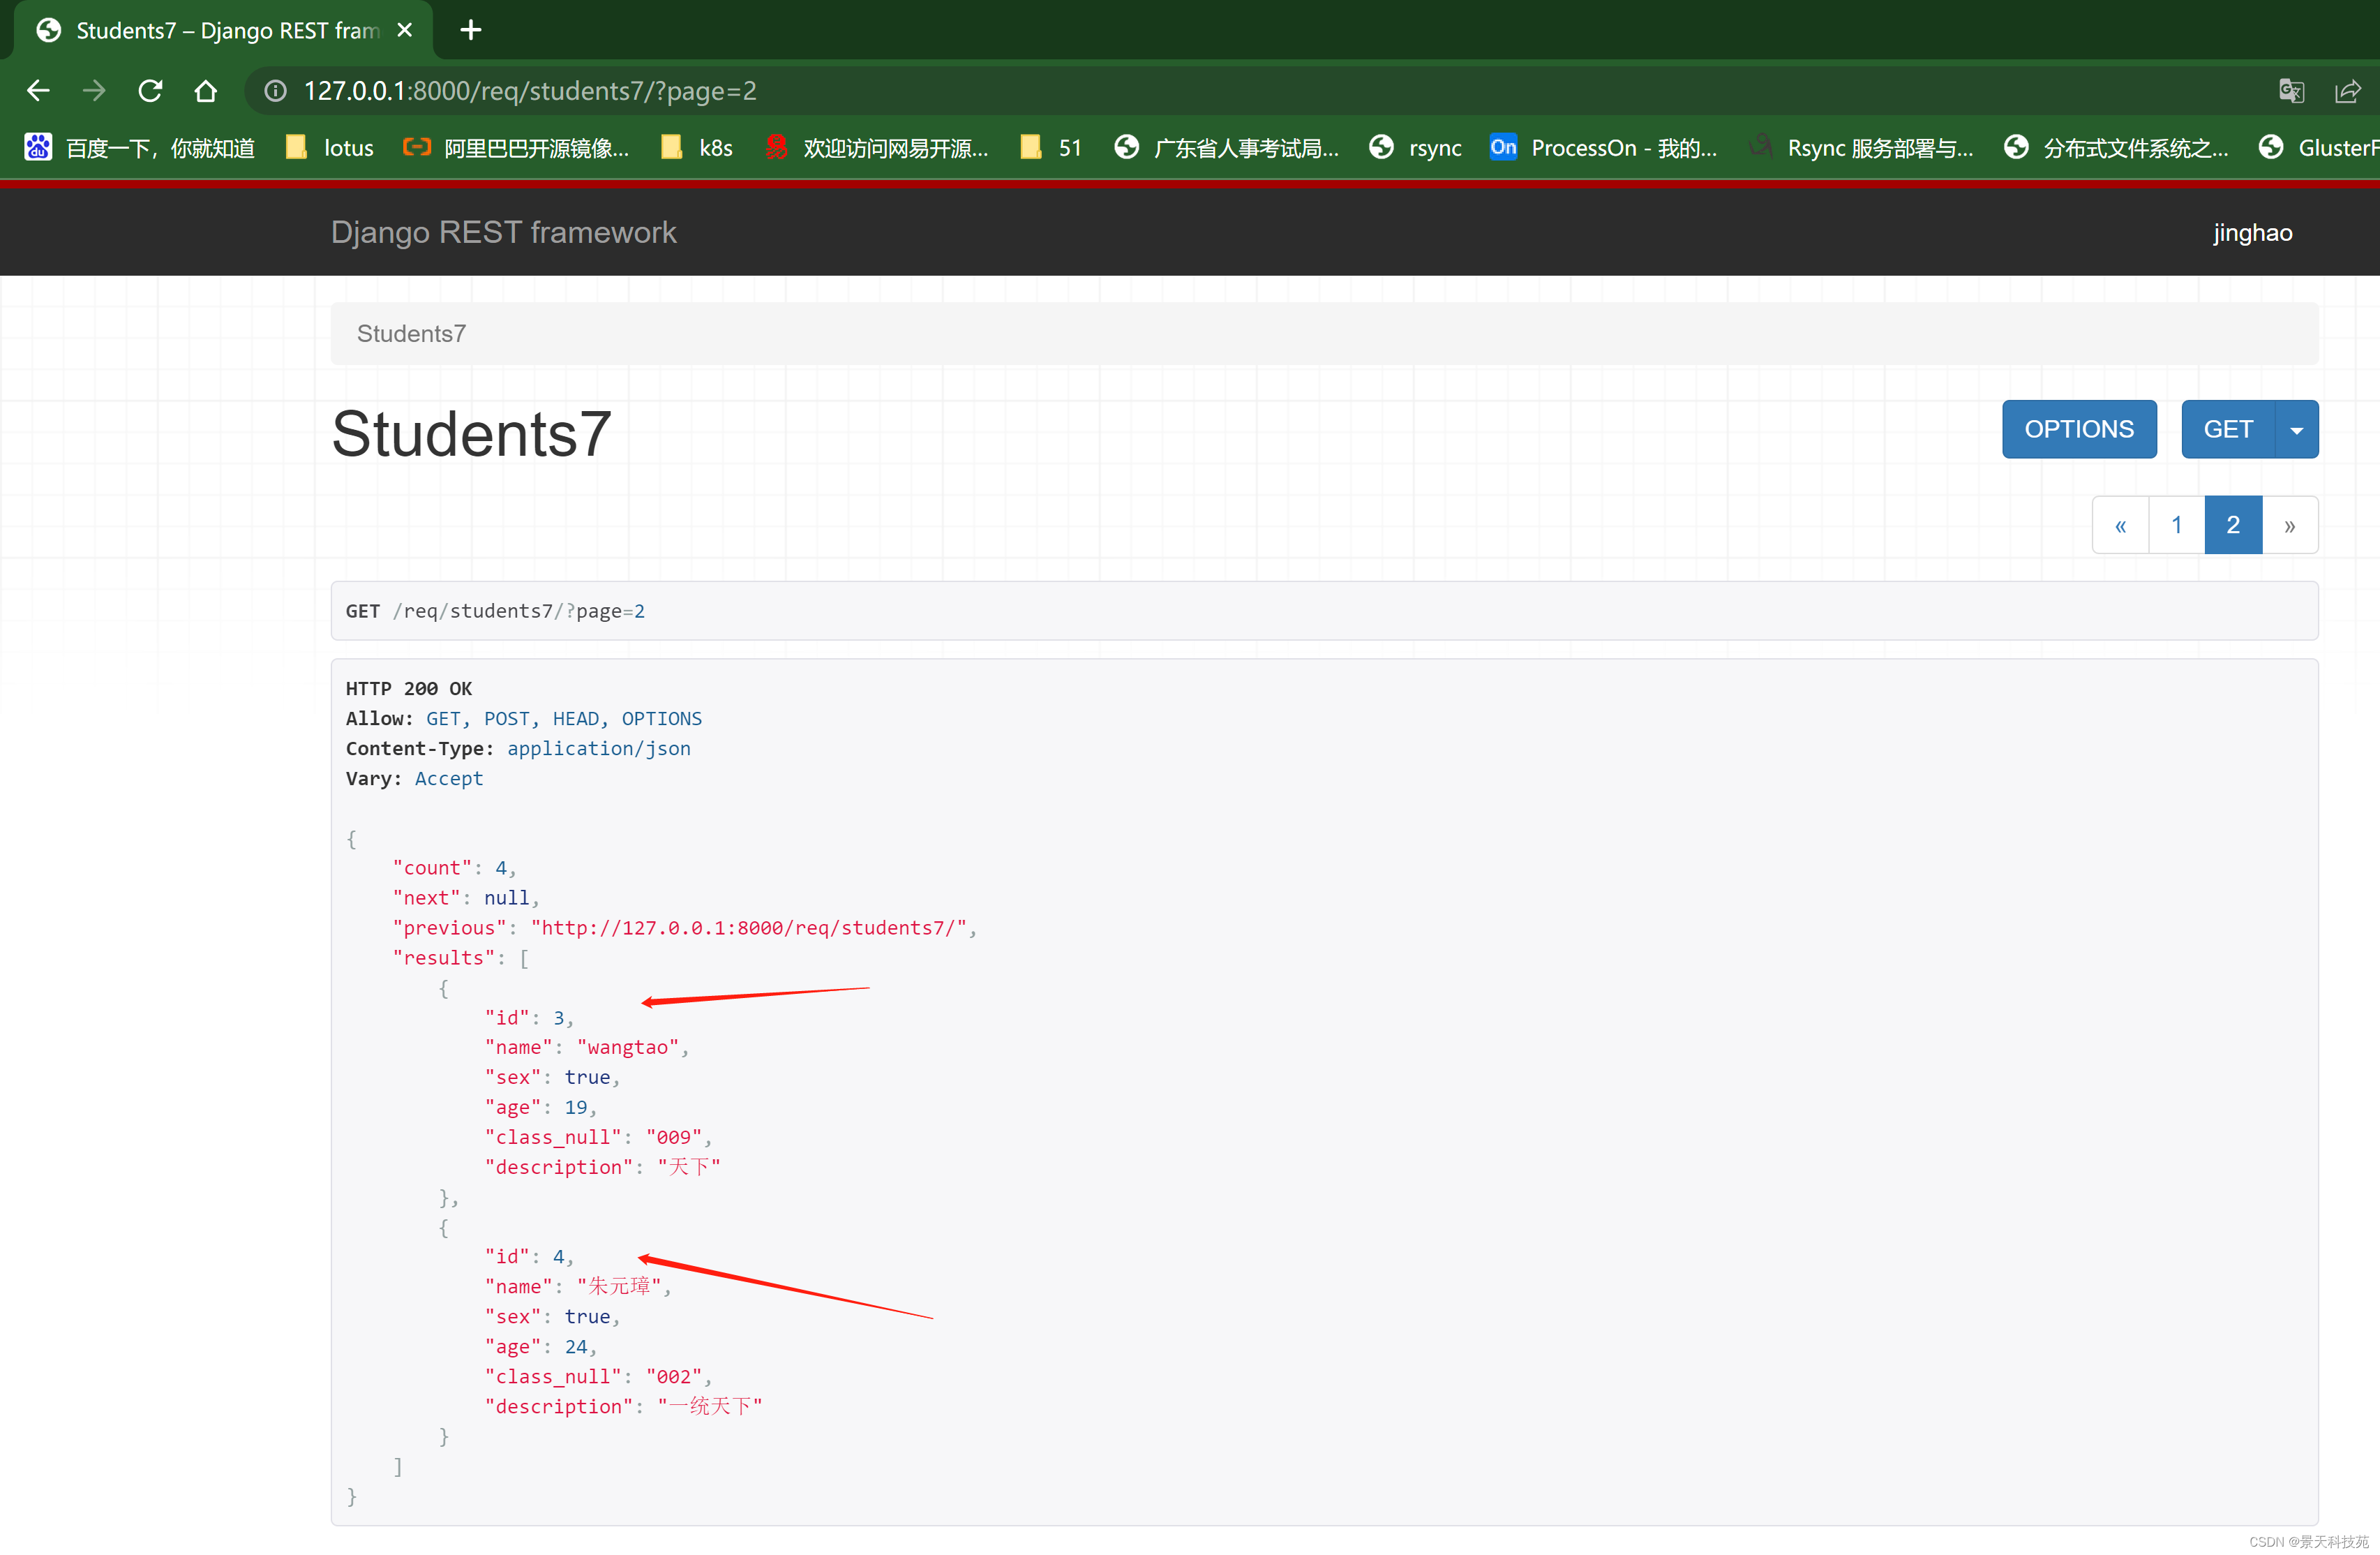Click the name value "wangtao"
Screen dimensions: 2380x1555
coord(628,1047)
